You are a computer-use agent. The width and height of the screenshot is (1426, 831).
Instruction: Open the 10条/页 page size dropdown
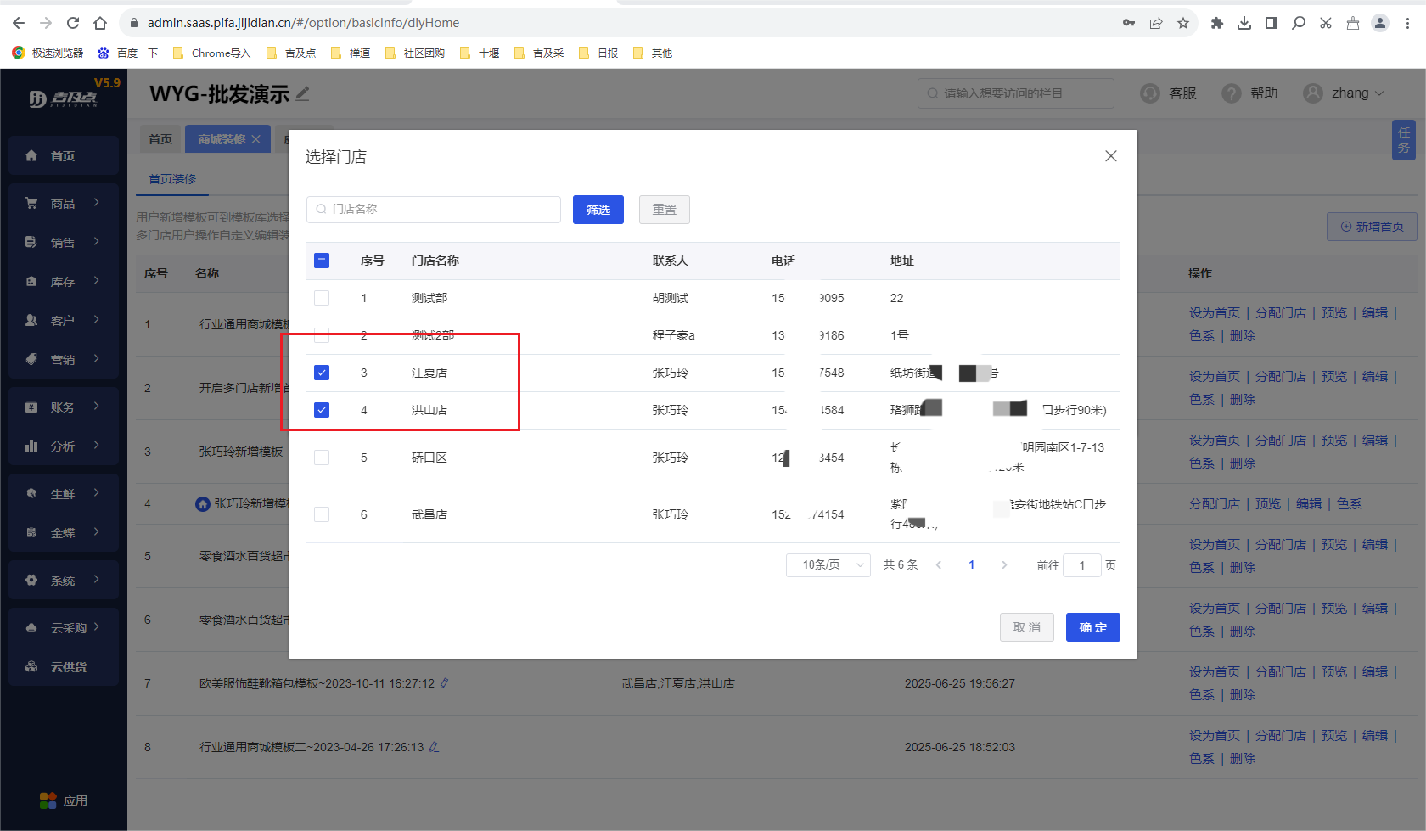click(828, 565)
